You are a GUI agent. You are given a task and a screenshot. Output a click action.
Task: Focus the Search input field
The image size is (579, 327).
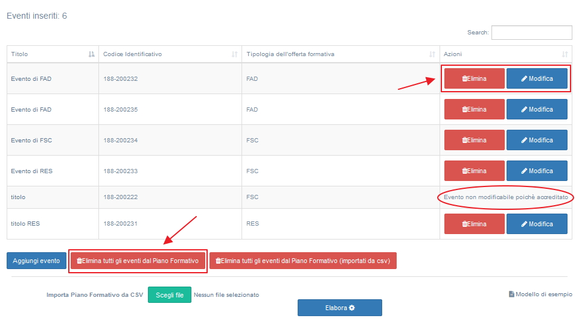[531, 33]
